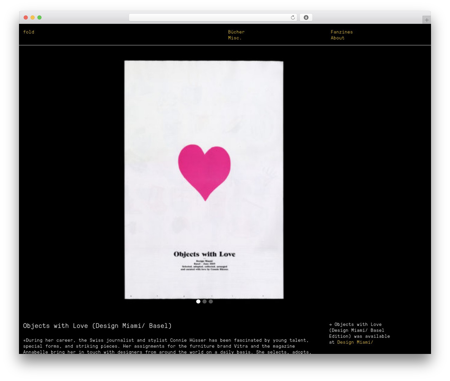Select the second slideshow dot
The image size is (450, 381).
click(x=205, y=302)
